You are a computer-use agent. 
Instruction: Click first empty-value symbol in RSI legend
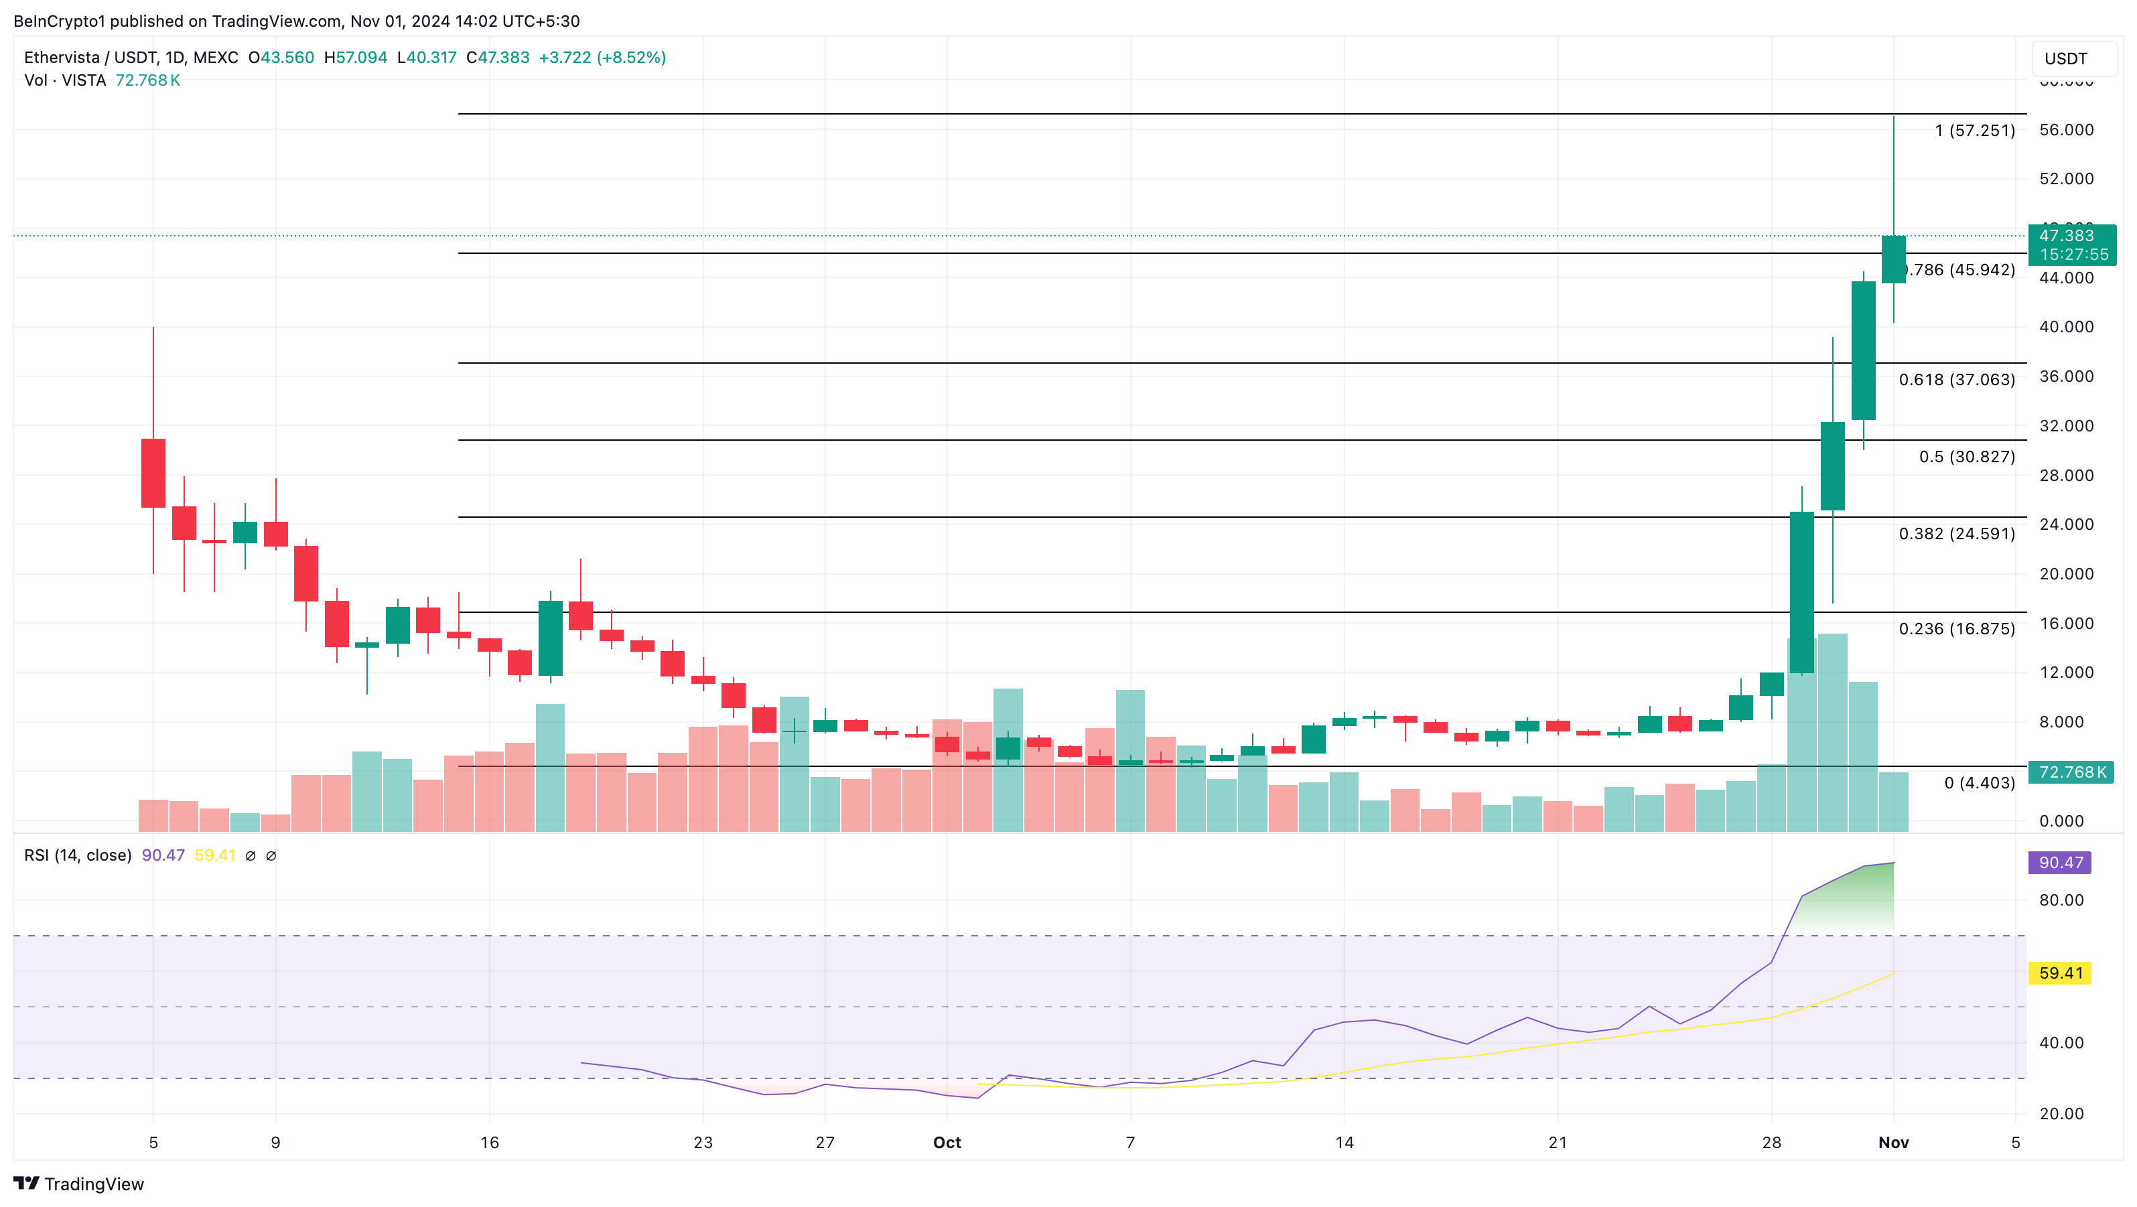[251, 855]
